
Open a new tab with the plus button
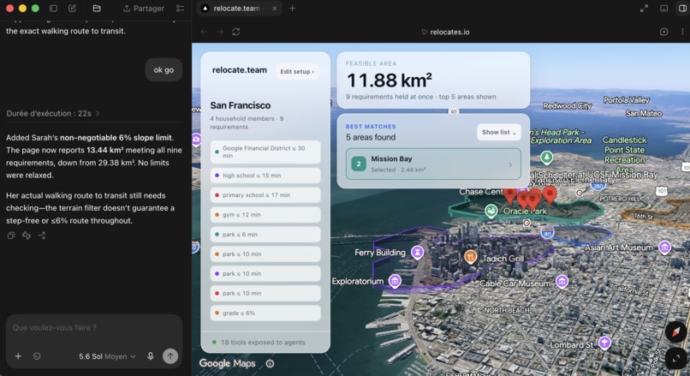(292, 9)
